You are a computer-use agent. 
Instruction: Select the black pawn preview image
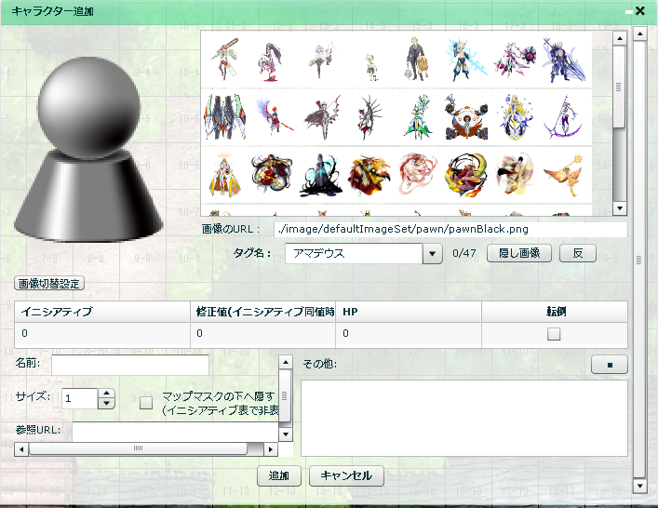88,150
